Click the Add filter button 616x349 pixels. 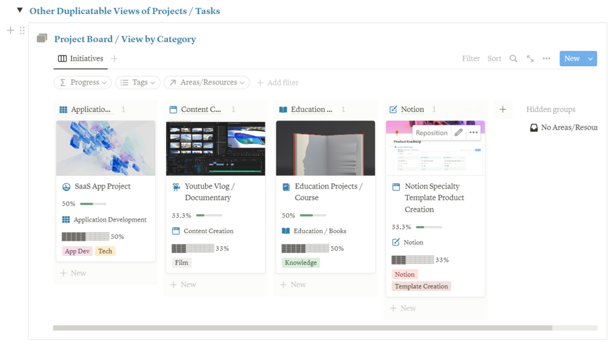(278, 83)
